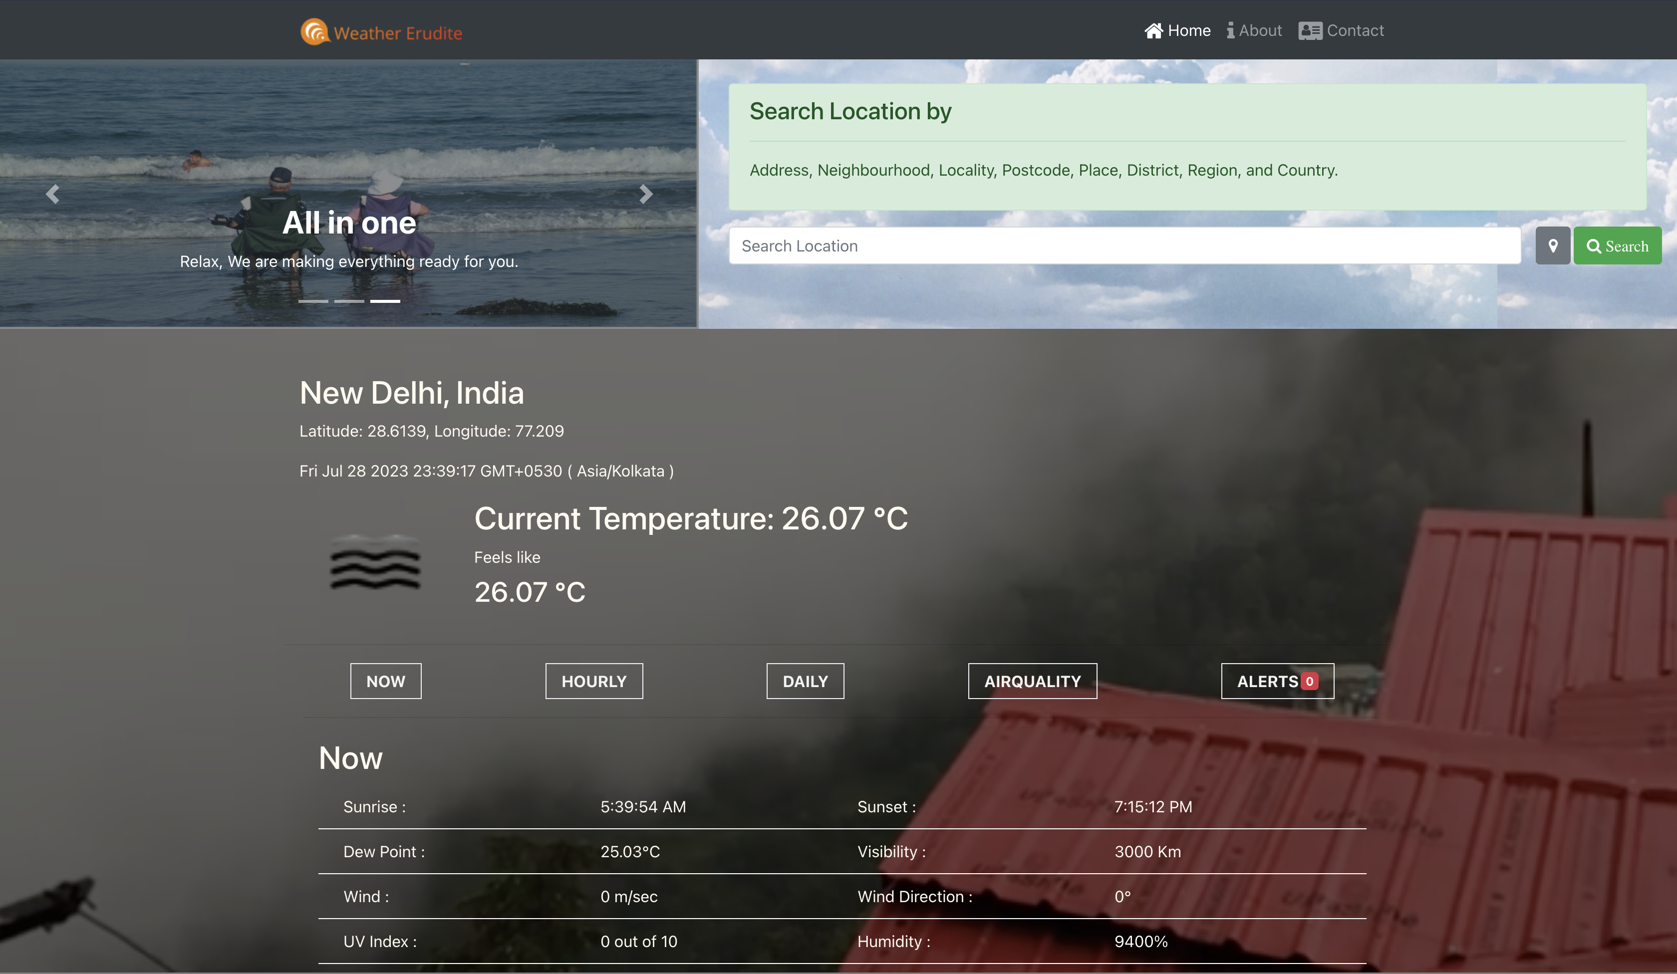
Task: Click sunset time 7:15:12 PM
Action: point(1153,806)
